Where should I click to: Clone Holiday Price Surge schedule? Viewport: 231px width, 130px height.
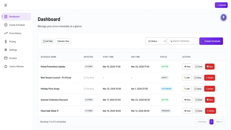[x=198, y=89]
